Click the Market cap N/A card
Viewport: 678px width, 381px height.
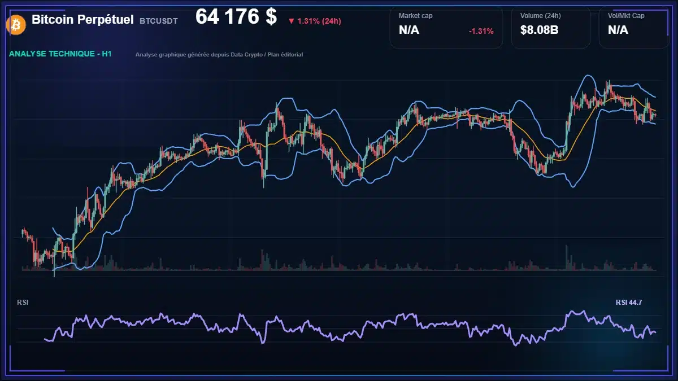[x=446, y=27]
